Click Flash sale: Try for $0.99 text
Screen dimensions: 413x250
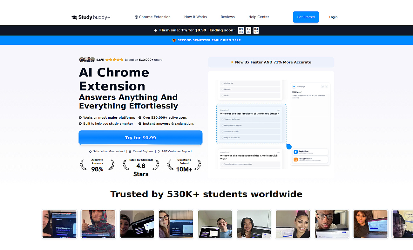183,30
